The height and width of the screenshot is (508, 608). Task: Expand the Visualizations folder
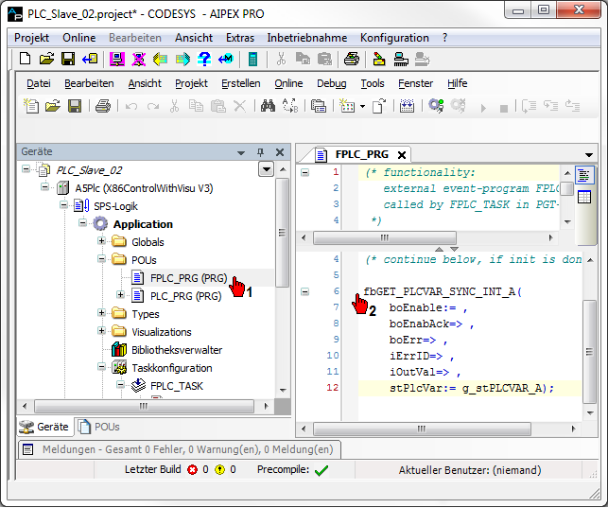click(x=101, y=330)
